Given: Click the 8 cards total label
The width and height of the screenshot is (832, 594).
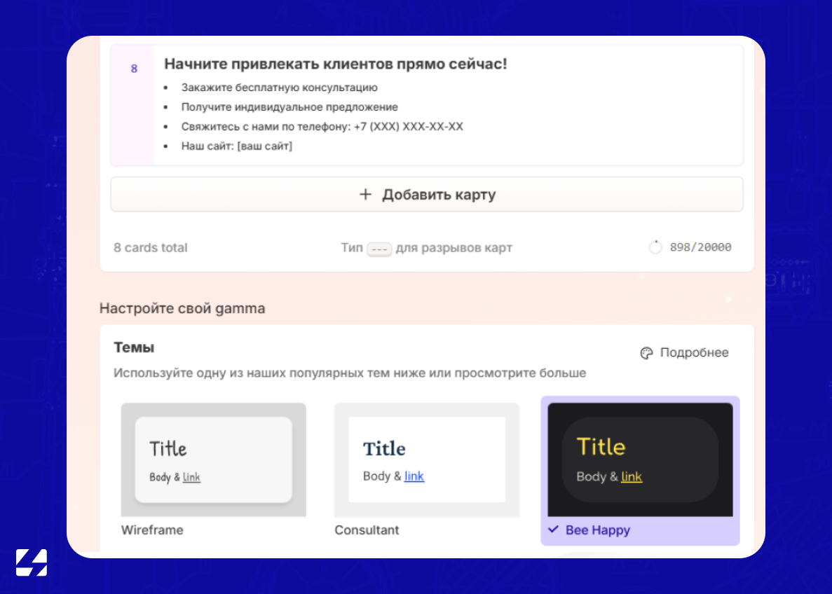Looking at the screenshot, I should point(151,247).
